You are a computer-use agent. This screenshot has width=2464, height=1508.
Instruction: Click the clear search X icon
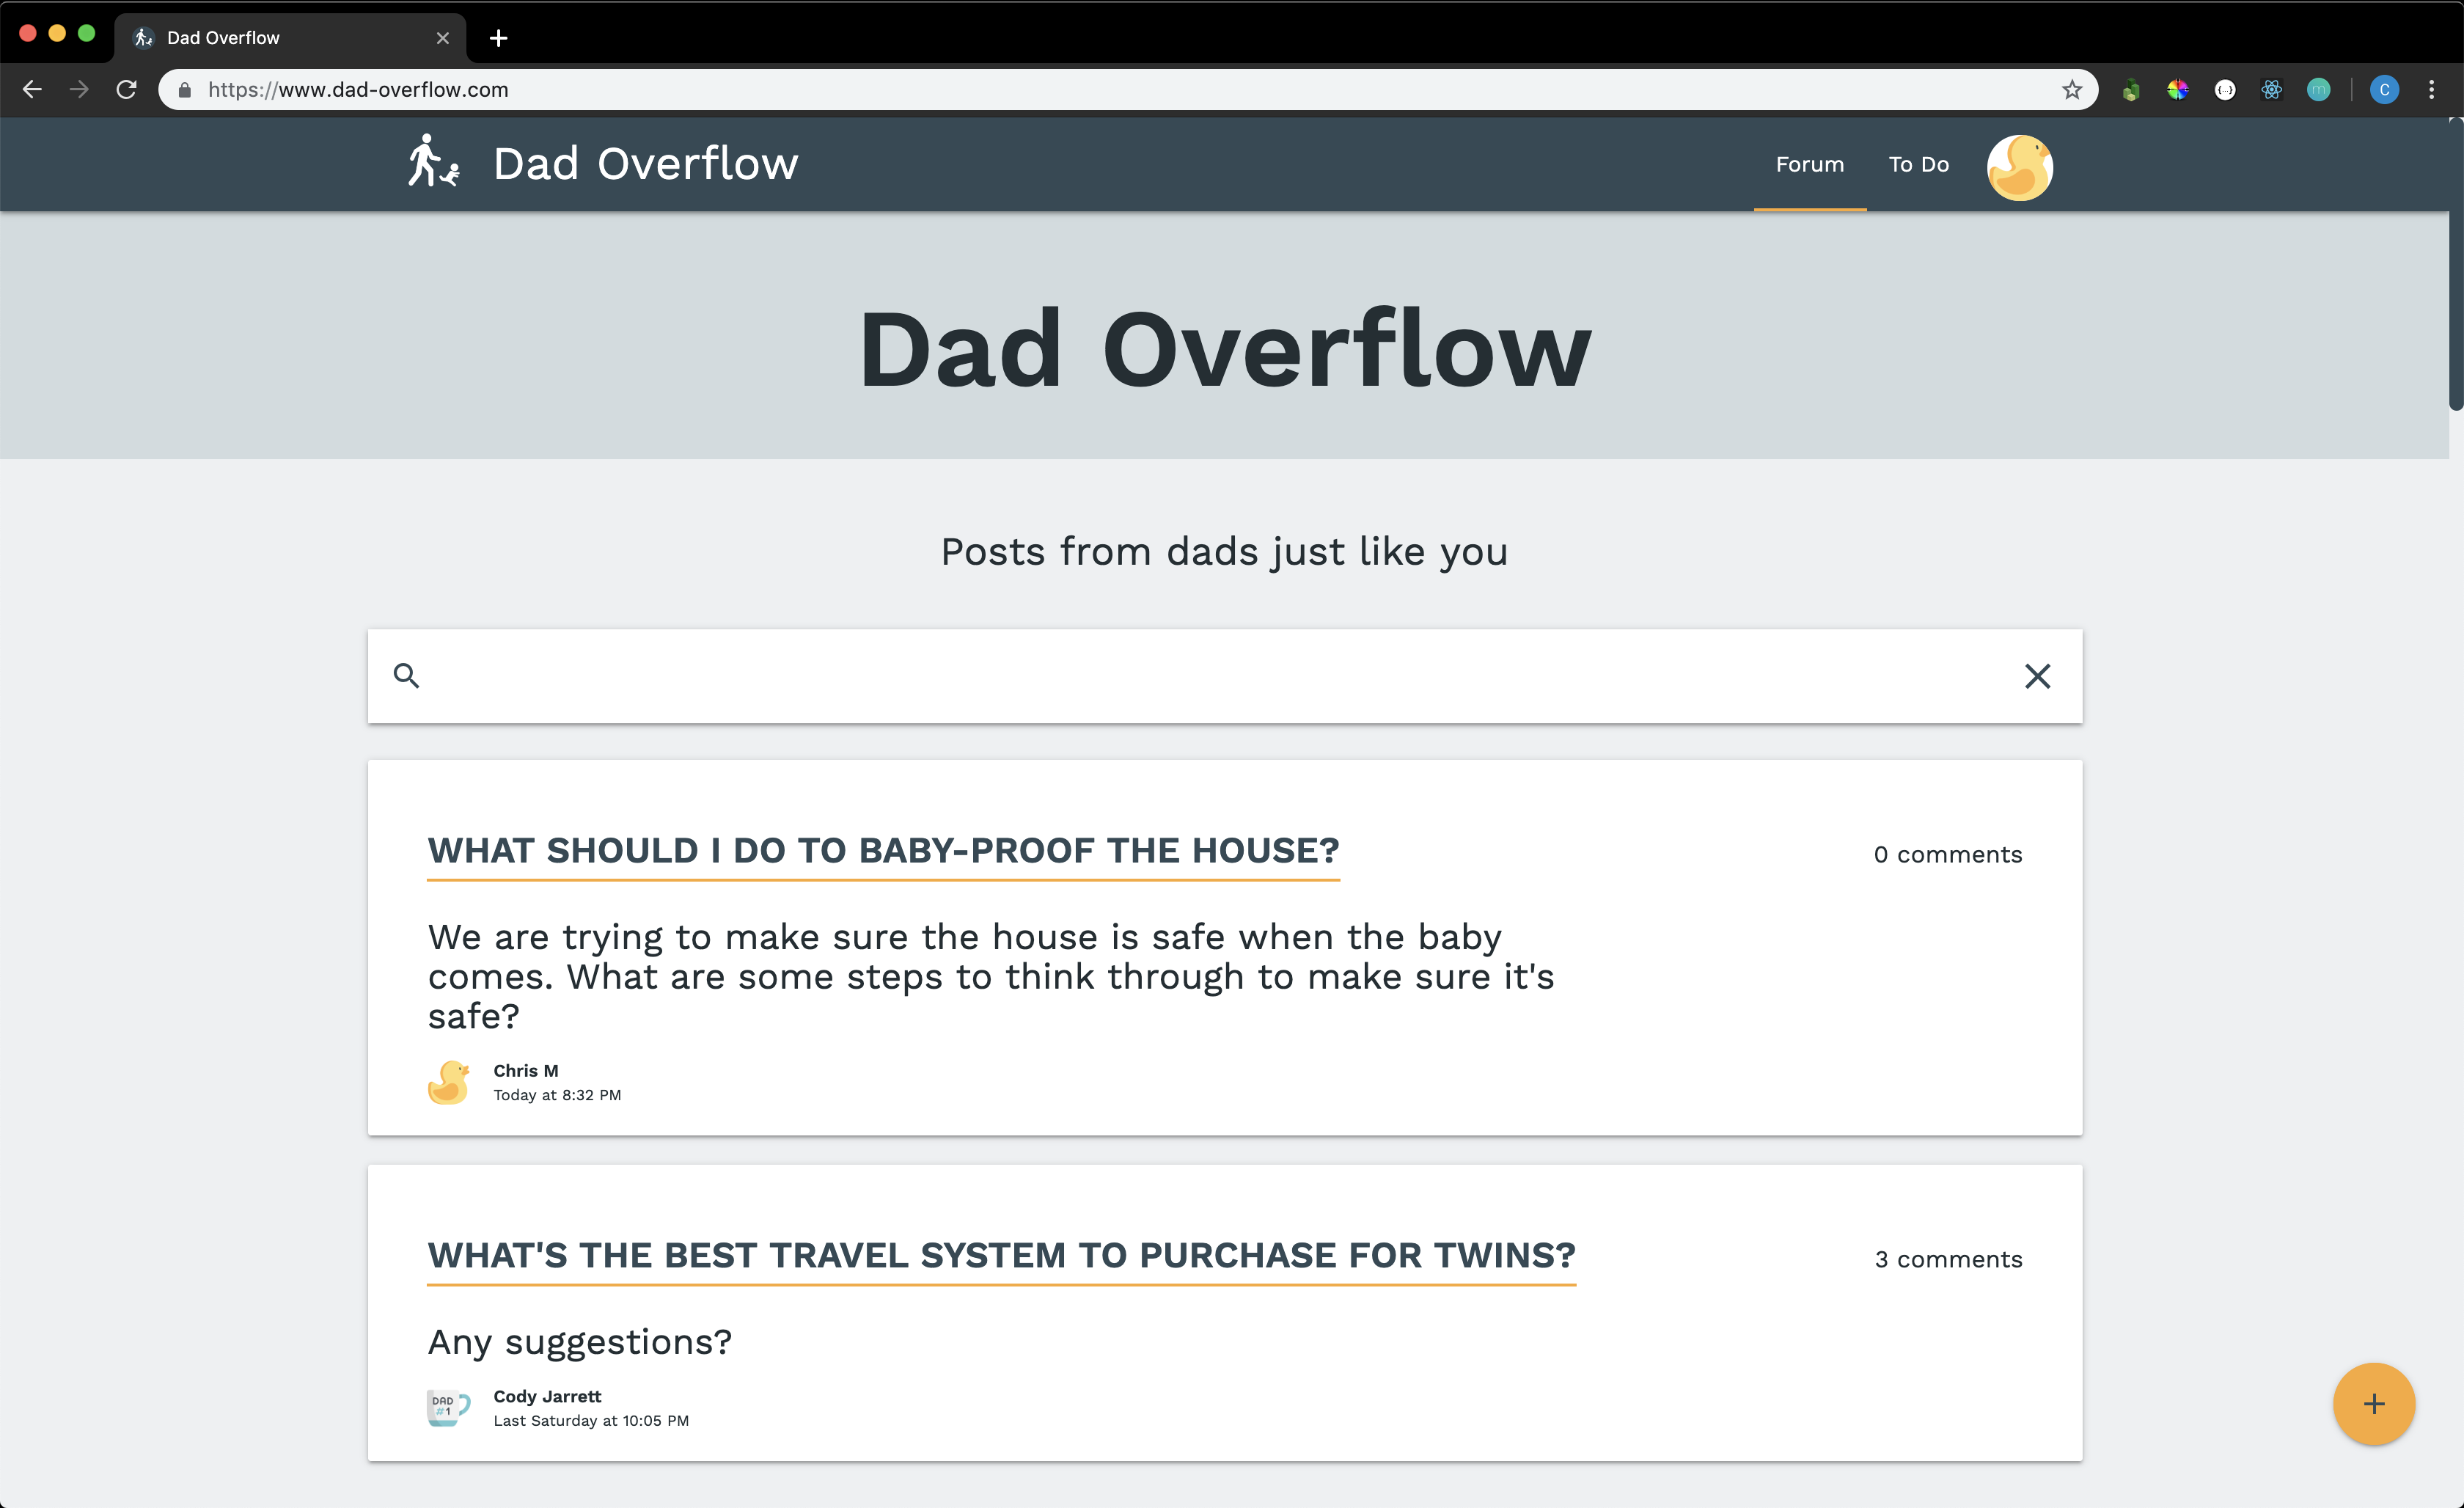coord(2038,674)
